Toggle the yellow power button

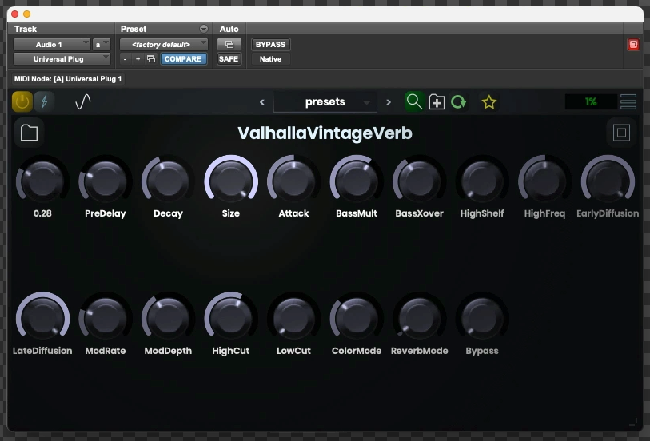pyautogui.click(x=22, y=102)
